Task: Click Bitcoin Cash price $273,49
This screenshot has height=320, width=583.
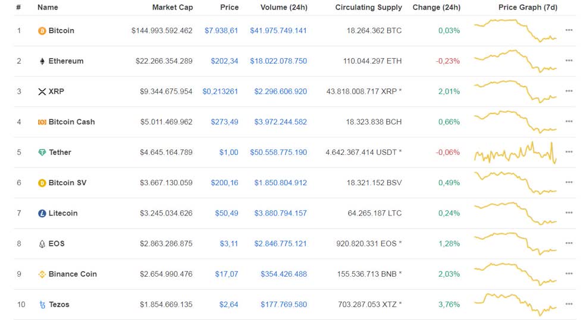Action: [x=224, y=122]
